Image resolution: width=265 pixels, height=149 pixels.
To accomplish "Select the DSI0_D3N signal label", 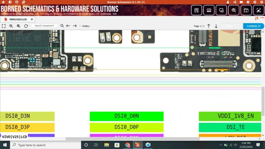I will click(27, 116).
